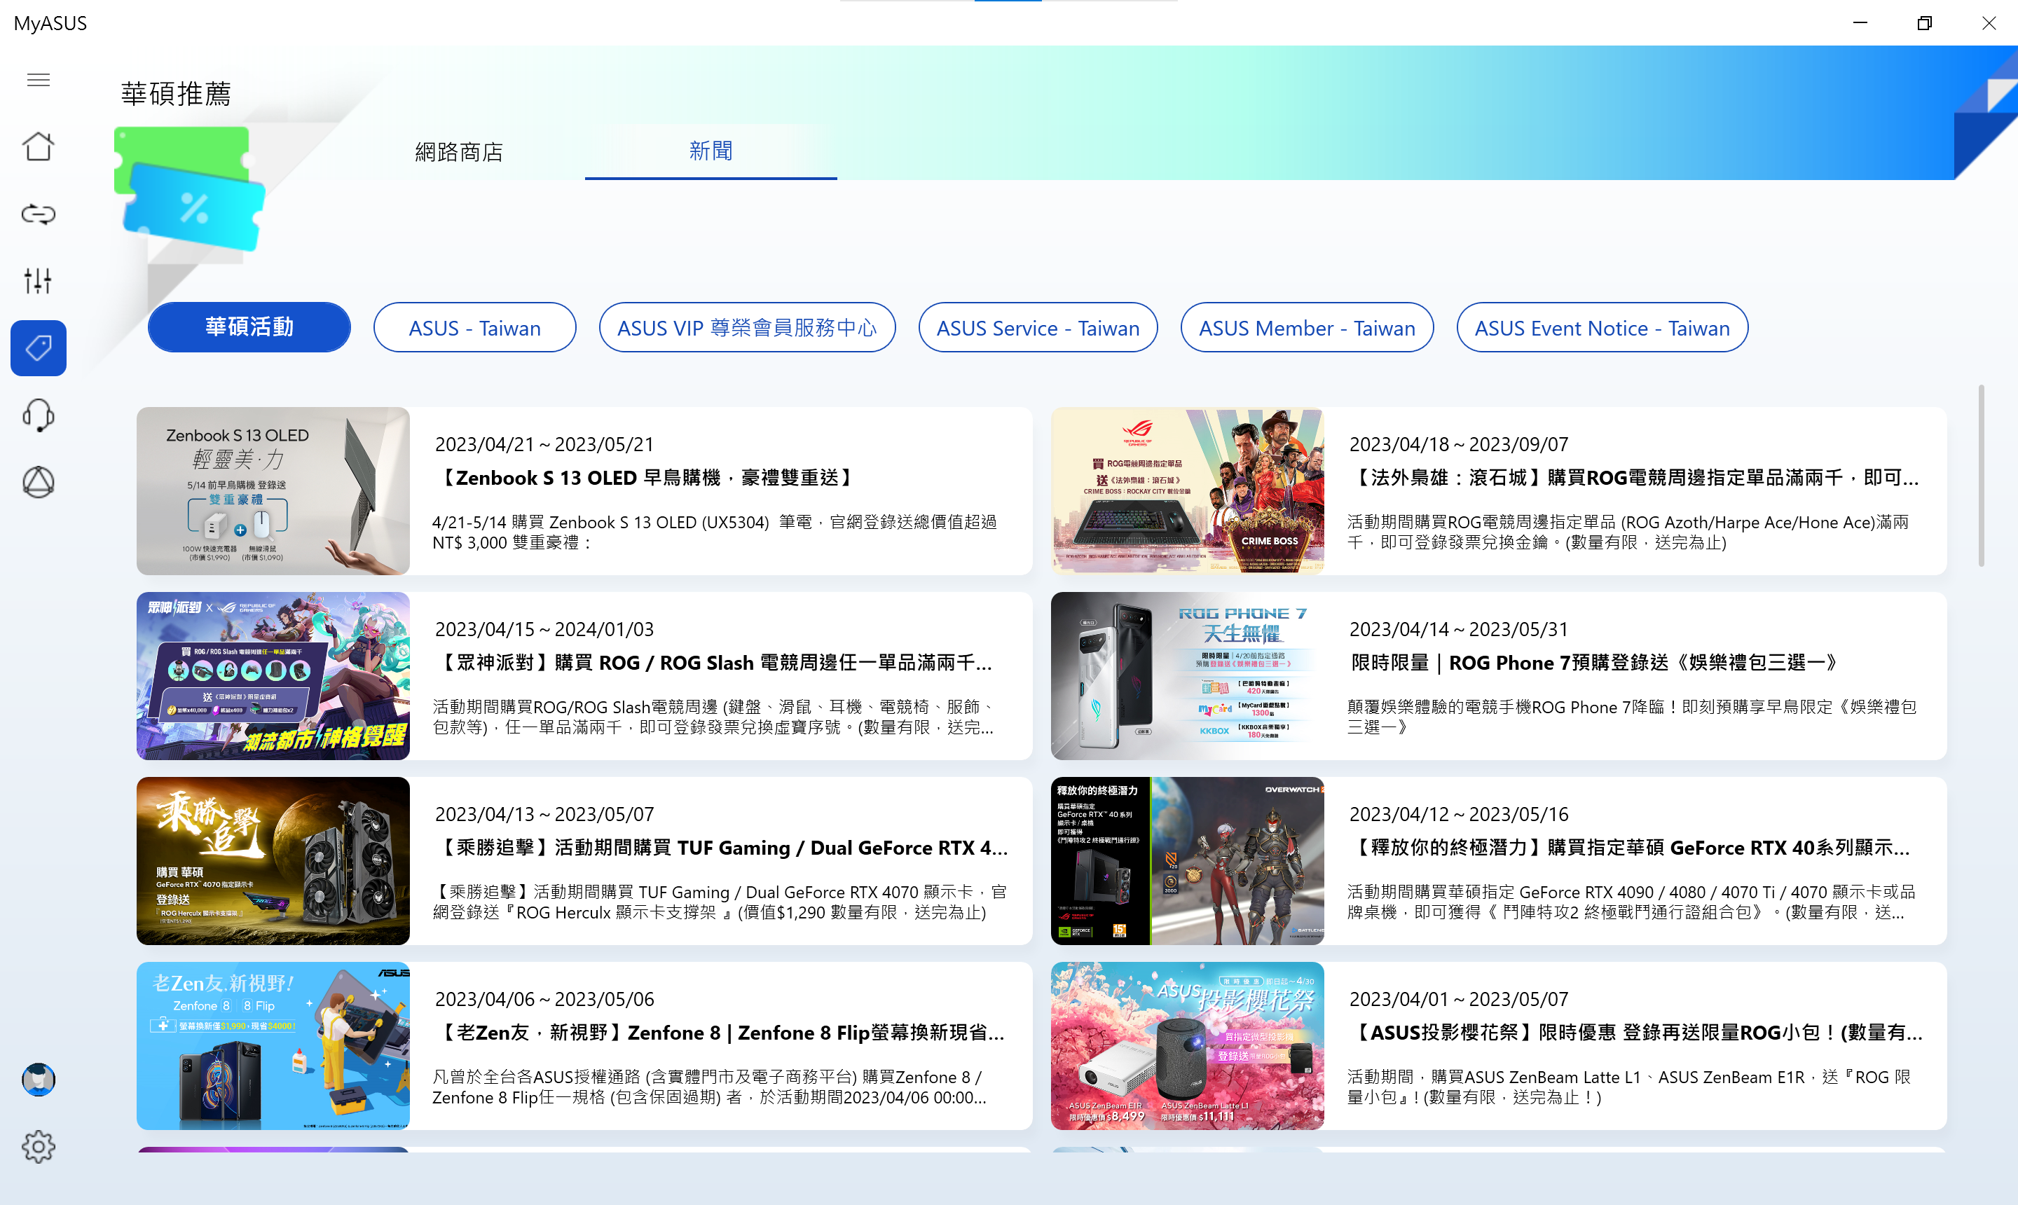Viewport: 2018px width, 1205px height.
Task: Open 【老Zen友，新視野】Zenfone 8 headline
Action: pos(720,1033)
